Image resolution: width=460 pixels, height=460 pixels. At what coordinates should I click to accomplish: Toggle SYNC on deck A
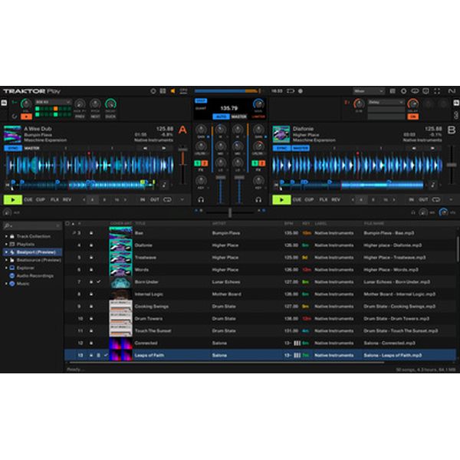pyautogui.click(x=12, y=148)
